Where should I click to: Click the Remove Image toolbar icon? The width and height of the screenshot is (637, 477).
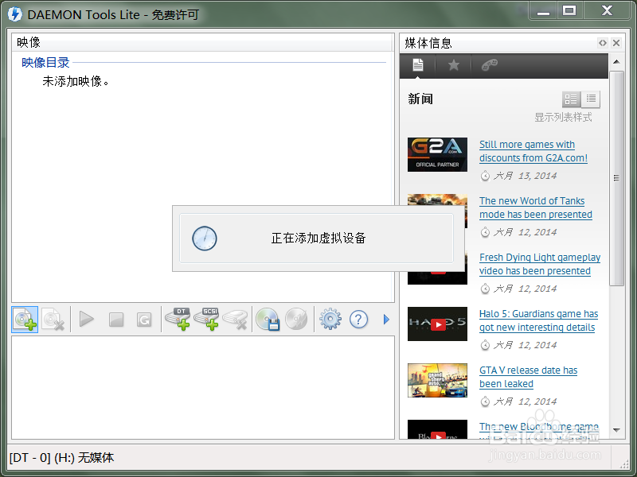53,320
